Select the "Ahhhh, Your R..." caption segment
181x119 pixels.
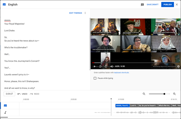click(x=122, y=106)
